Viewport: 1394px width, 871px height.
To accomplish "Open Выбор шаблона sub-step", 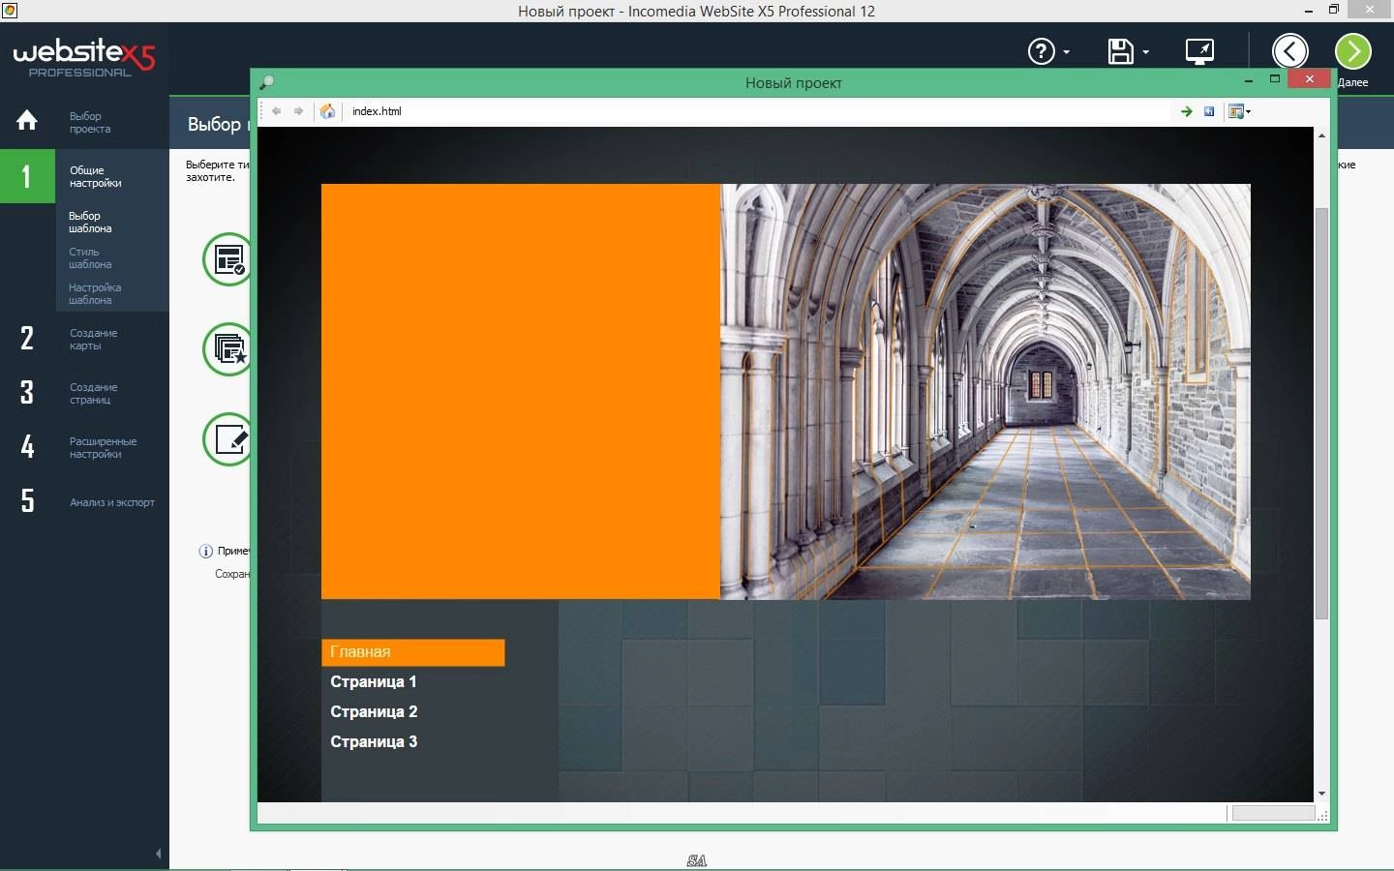I will 90,223.
